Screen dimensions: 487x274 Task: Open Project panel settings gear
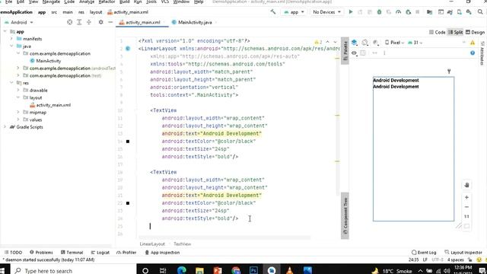(x=100, y=22)
